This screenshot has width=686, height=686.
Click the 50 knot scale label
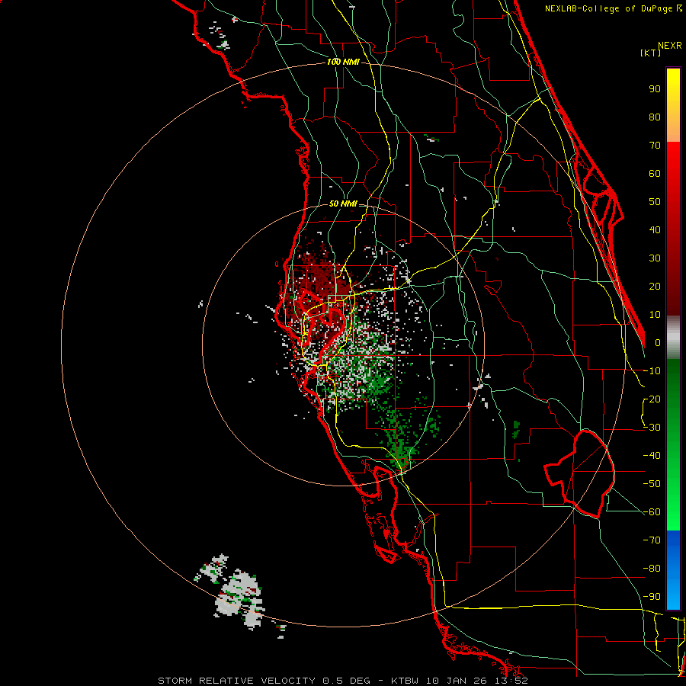click(x=655, y=202)
